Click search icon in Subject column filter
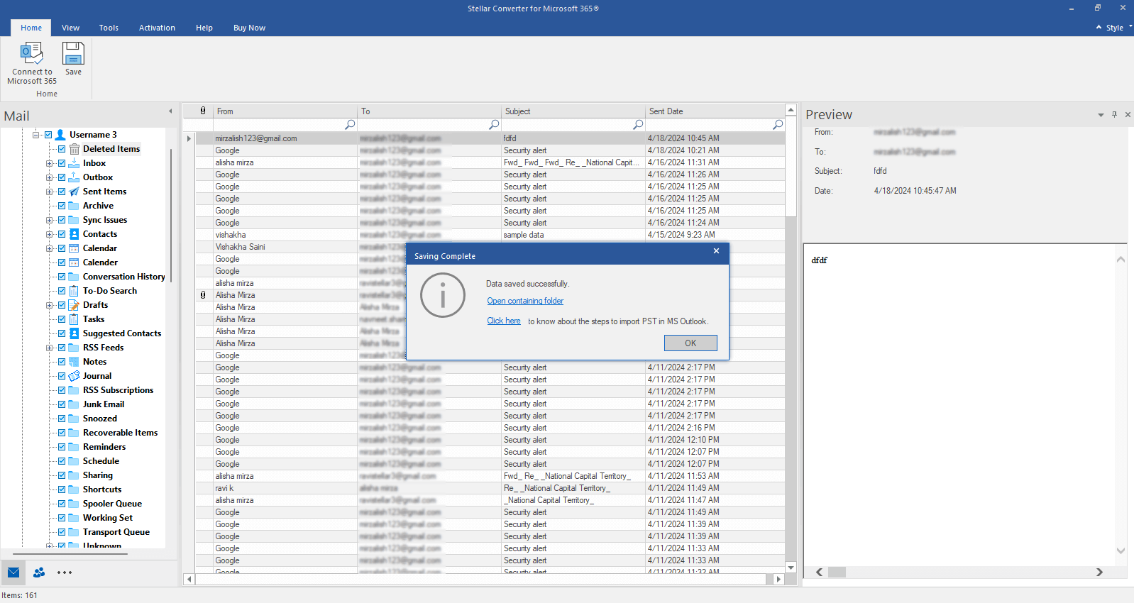This screenshot has height=603, width=1134. pos(638,125)
